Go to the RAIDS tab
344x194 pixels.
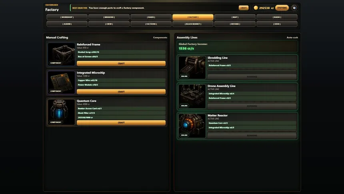[151, 17]
